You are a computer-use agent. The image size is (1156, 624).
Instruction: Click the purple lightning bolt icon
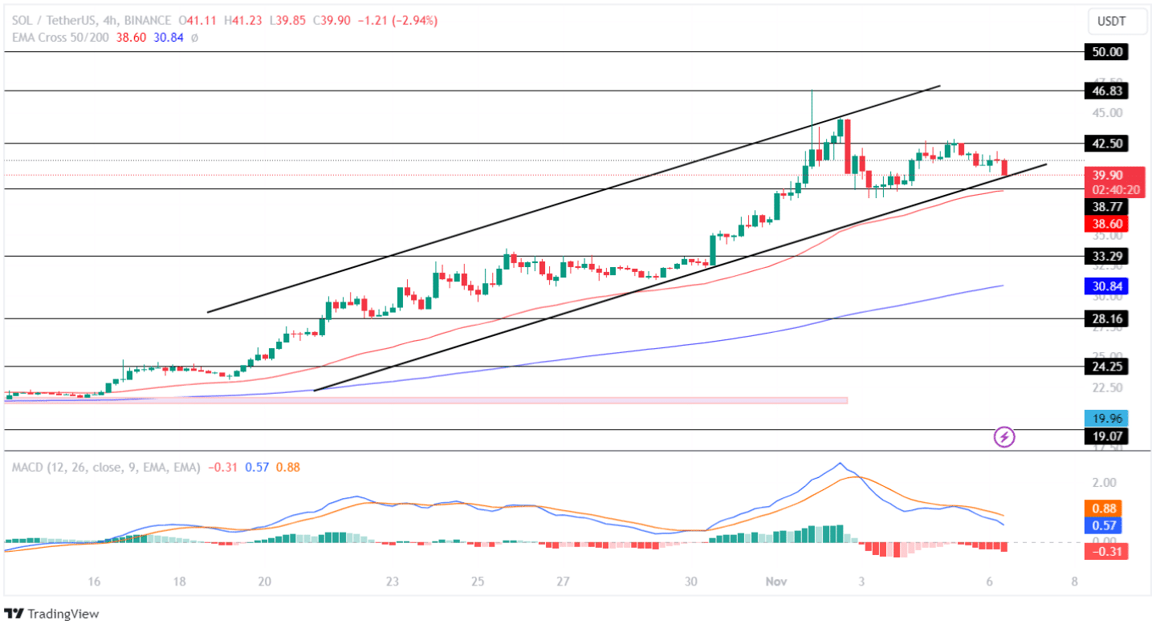pyautogui.click(x=1004, y=437)
